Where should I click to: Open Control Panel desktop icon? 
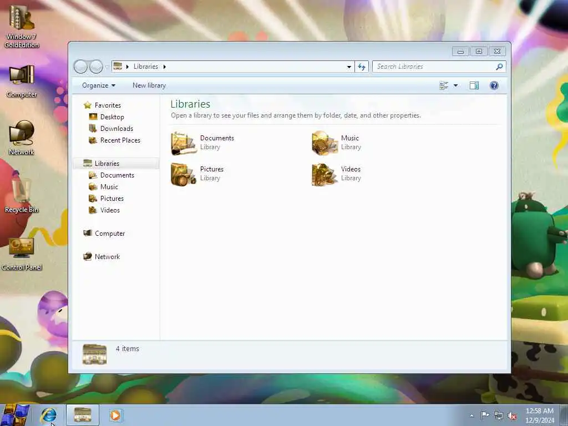[22, 254]
